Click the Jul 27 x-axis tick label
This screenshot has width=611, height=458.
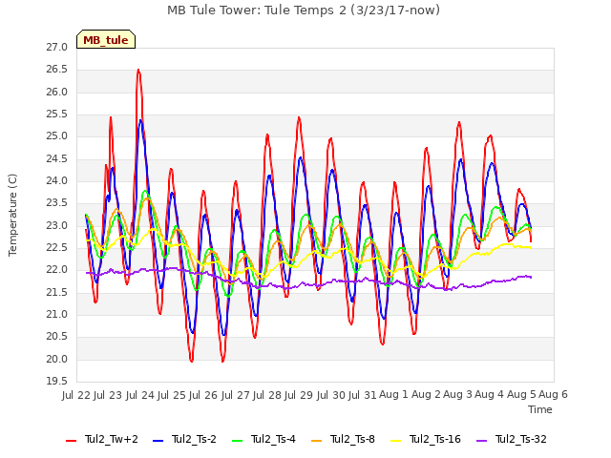pyautogui.click(x=236, y=395)
